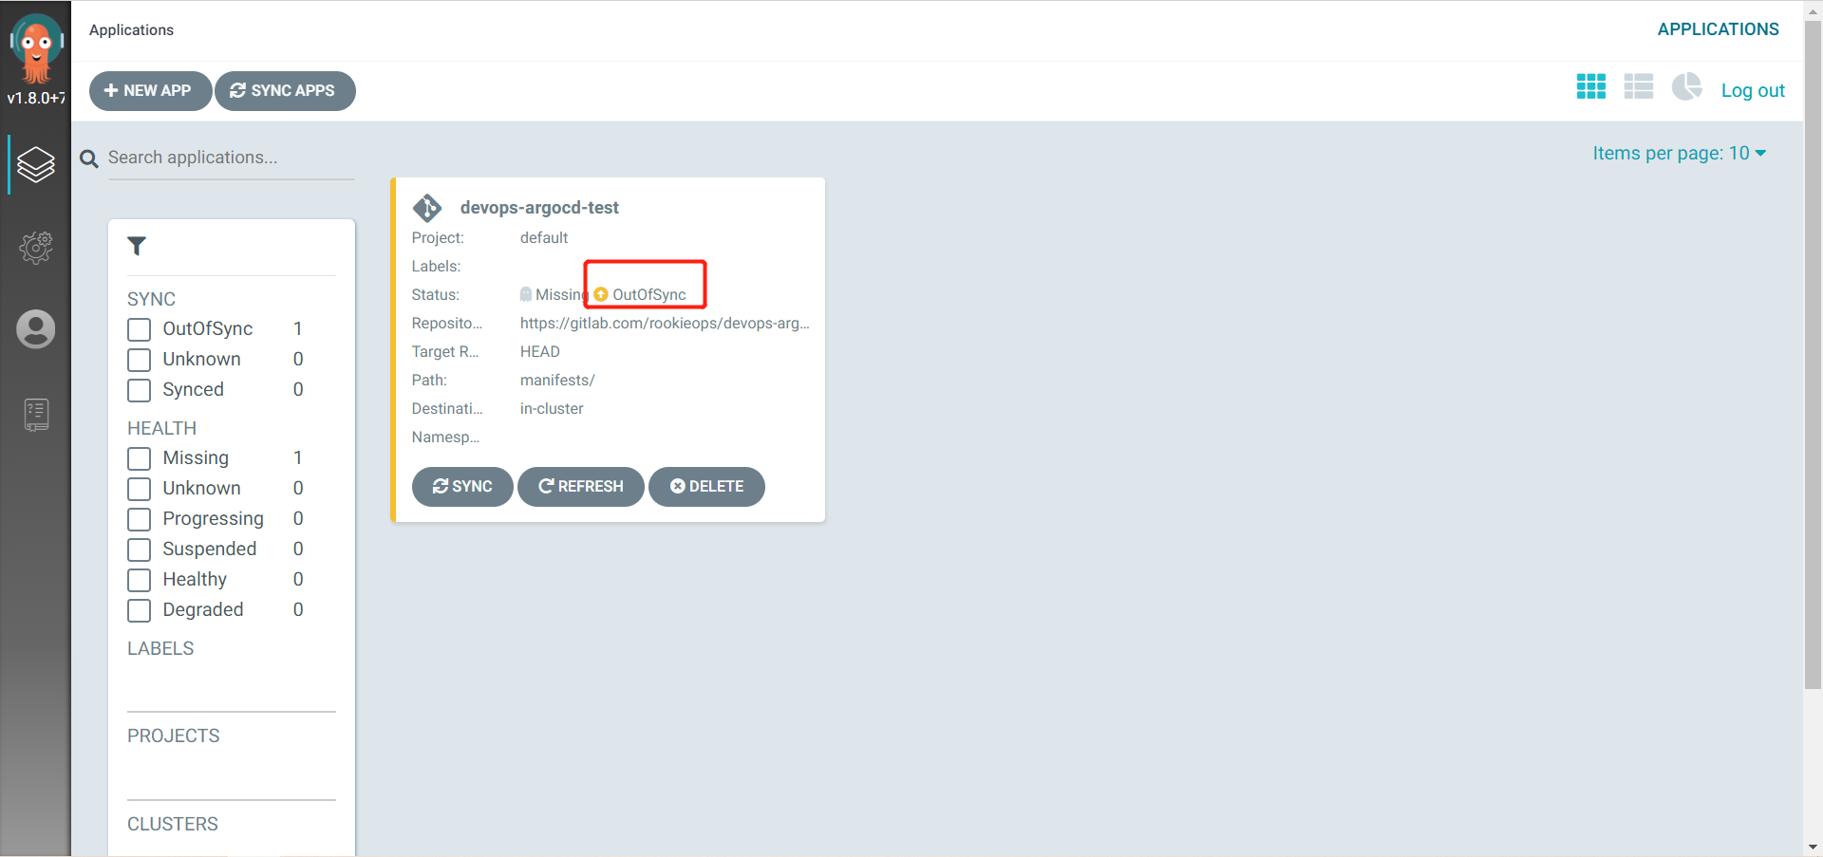This screenshot has width=1823, height=857.
Task: Toggle Unknown sync filter checkbox
Action: pos(140,360)
